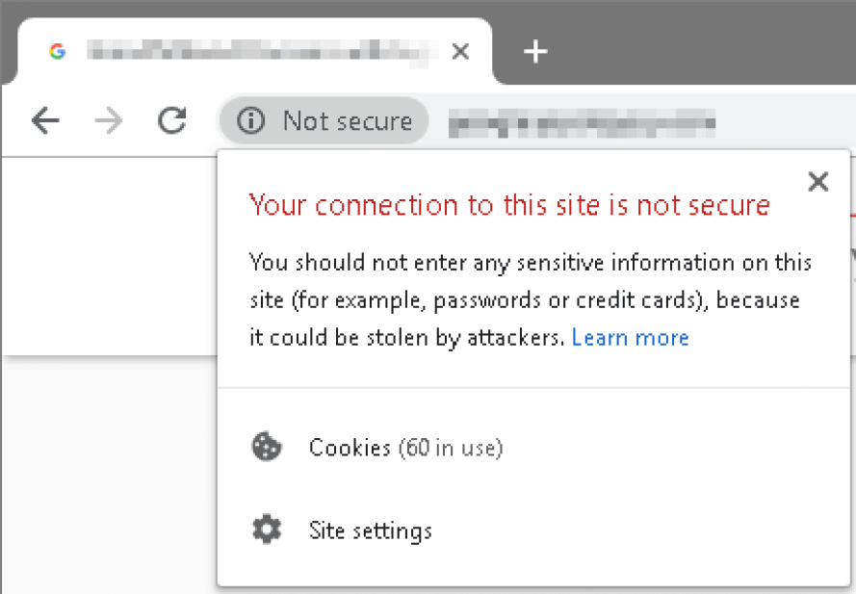The image size is (856, 594).
Task: Click the Google favicon on the tab
Action: [x=57, y=51]
